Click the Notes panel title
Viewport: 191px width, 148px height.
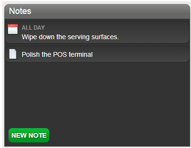pos(20,11)
